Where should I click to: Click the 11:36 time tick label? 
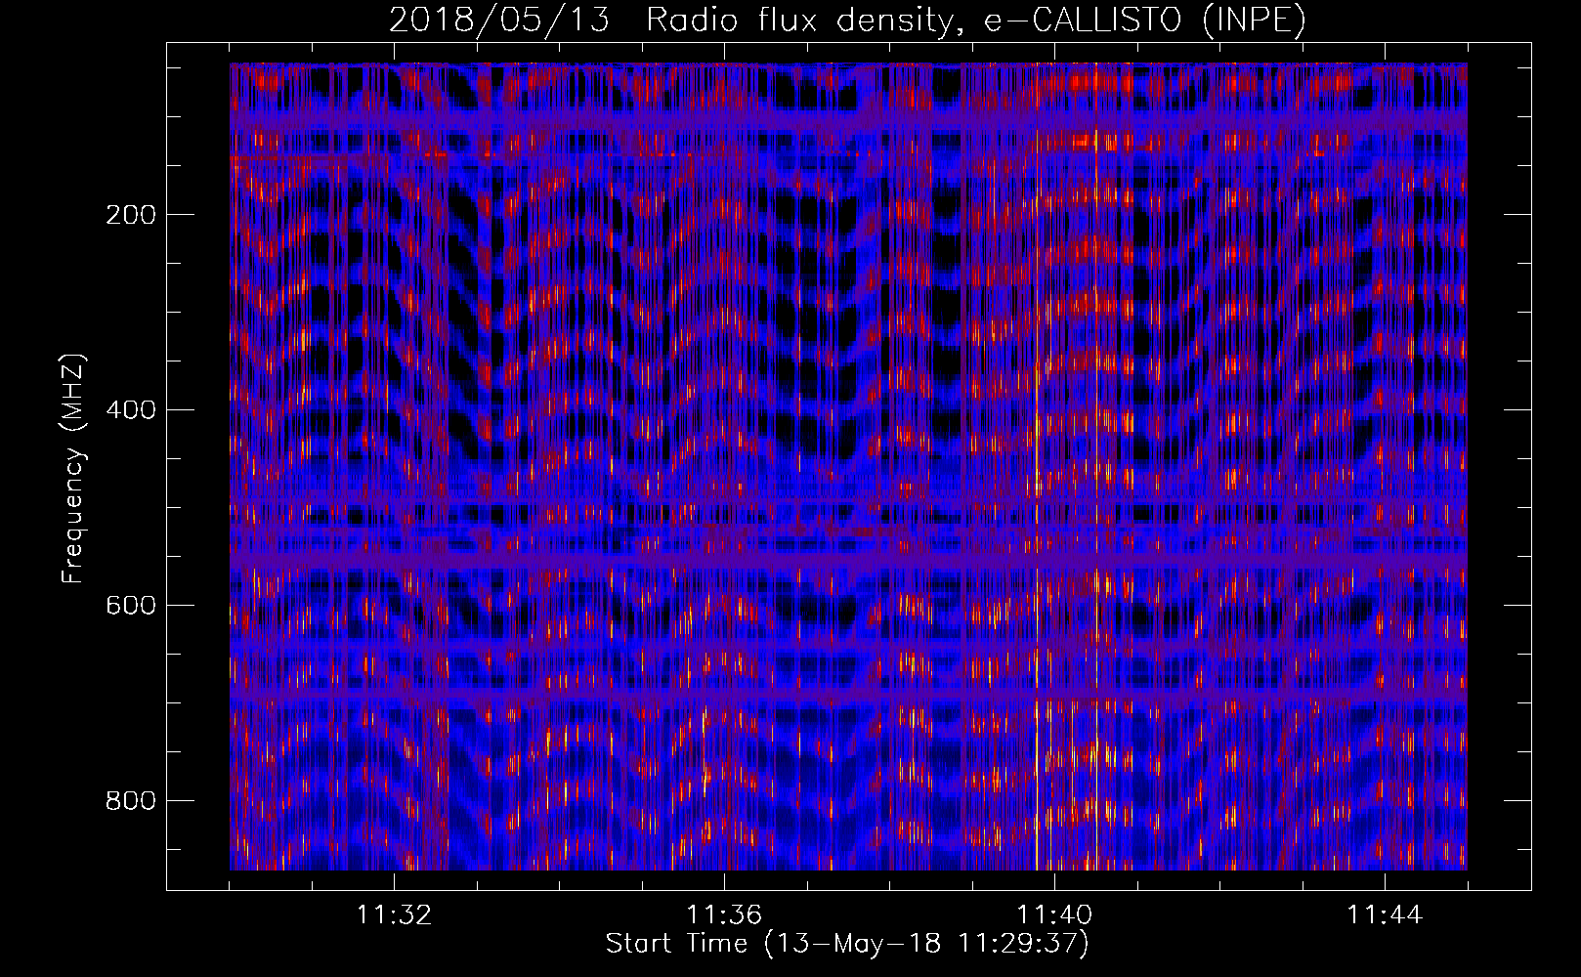click(x=724, y=915)
